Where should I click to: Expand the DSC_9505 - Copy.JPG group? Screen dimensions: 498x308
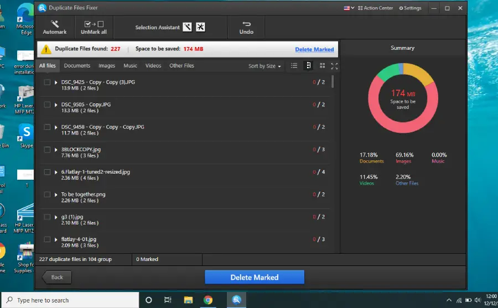(x=56, y=105)
